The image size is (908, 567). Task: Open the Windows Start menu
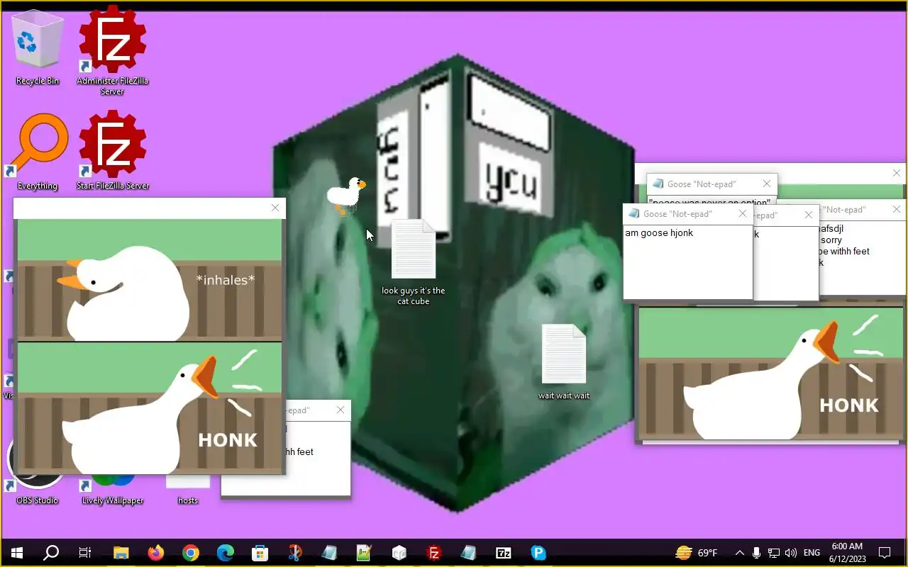[x=17, y=553]
